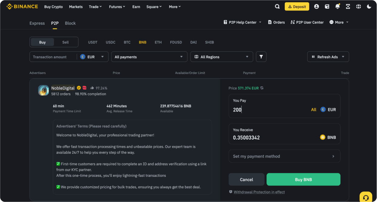
Task: Select the FDUSD coin tab
Action: pos(176,42)
